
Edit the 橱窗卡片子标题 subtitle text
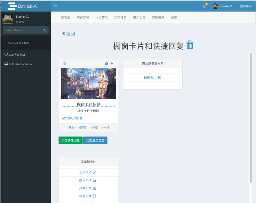(88, 111)
